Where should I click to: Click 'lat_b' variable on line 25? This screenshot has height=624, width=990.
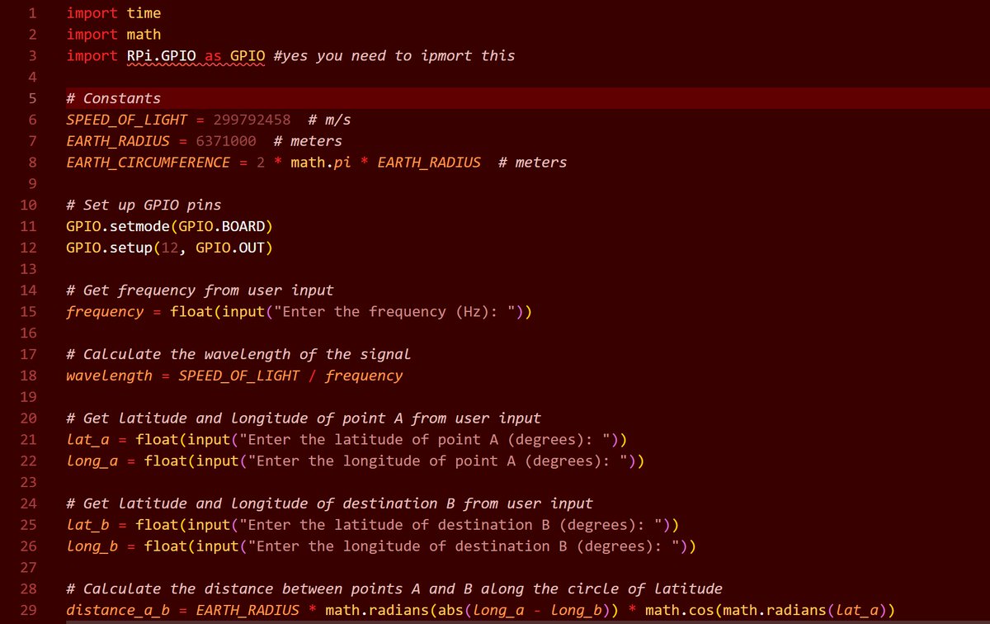[x=88, y=525]
